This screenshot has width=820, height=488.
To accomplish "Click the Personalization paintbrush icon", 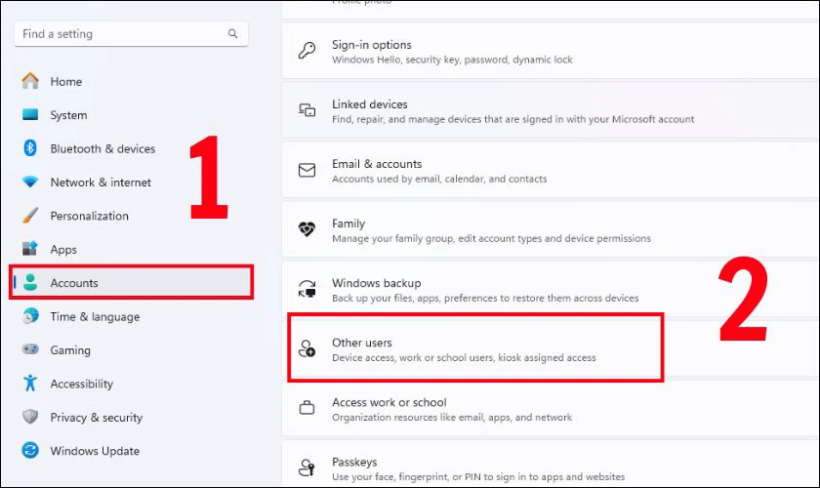I will pyautogui.click(x=30, y=216).
